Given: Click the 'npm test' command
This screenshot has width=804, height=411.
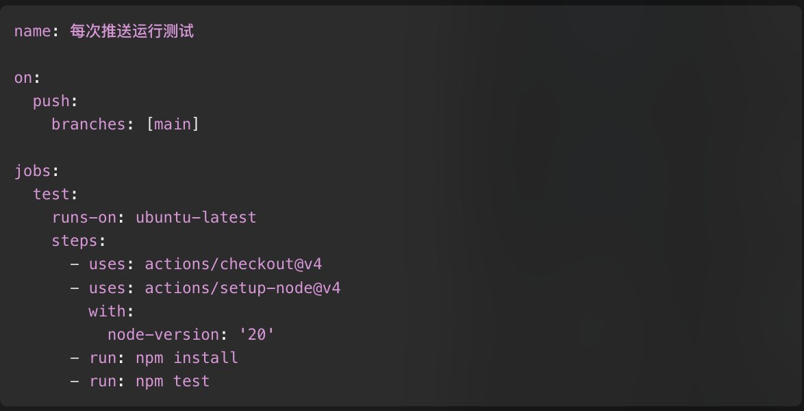Looking at the screenshot, I should pos(173,382).
